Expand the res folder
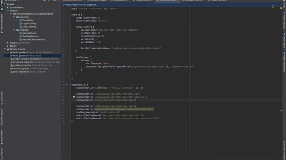 [8, 46]
